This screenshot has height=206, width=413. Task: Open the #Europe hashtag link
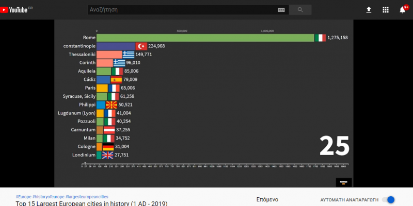click(23, 197)
